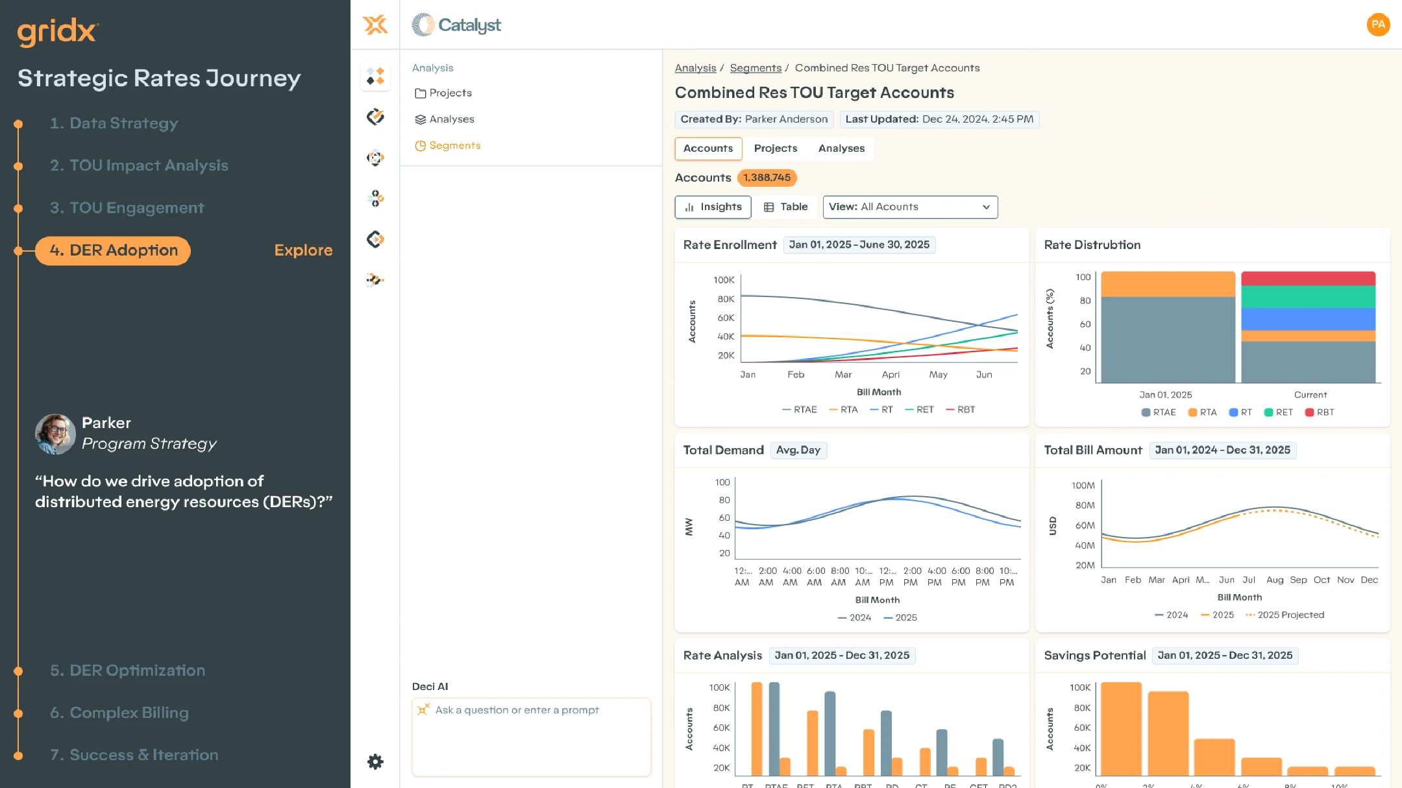Go to step 6. Complex Billing
This screenshot has height=788, width=1402.
click(x=119, y=713)
